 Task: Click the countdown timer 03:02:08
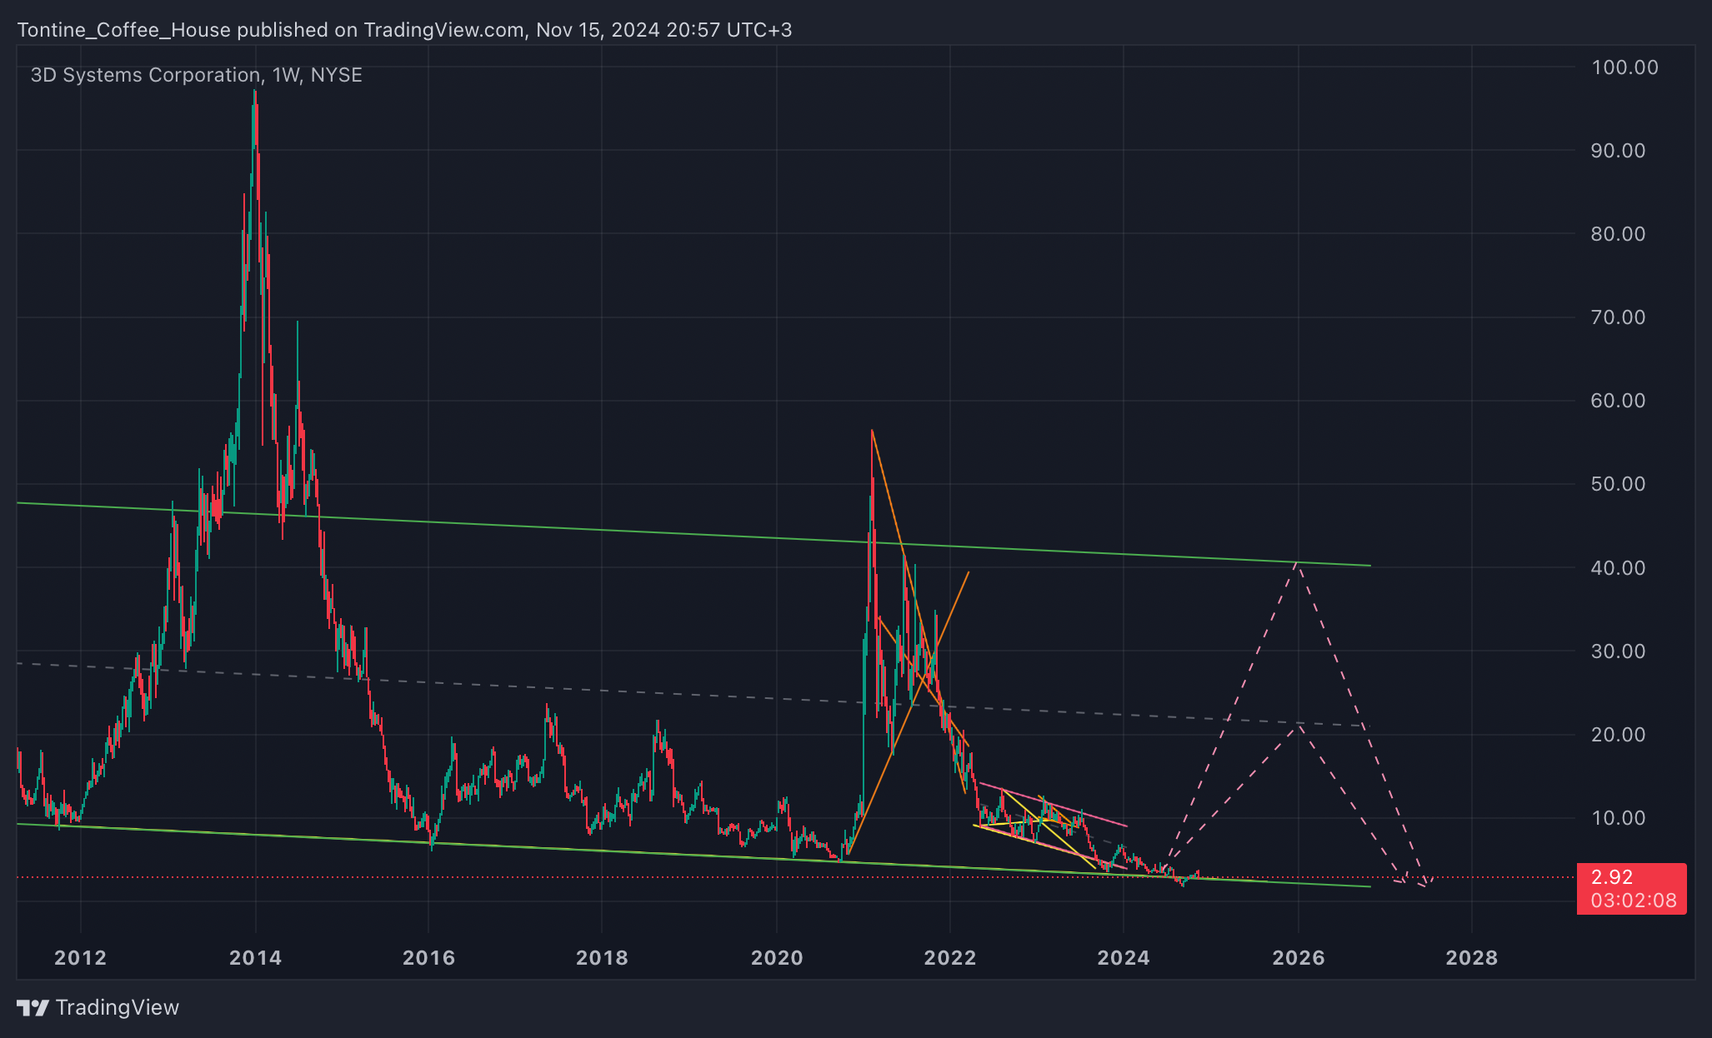pos(1633,901)
